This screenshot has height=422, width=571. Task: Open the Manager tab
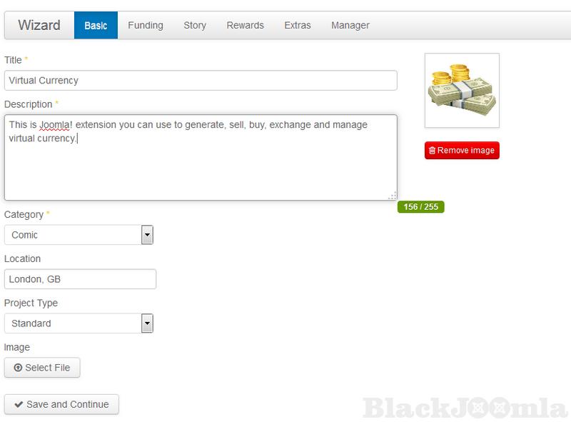350,25
